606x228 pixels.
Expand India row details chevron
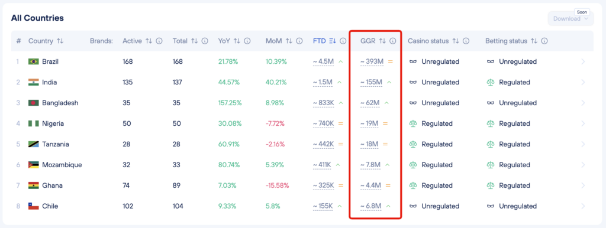583,82
